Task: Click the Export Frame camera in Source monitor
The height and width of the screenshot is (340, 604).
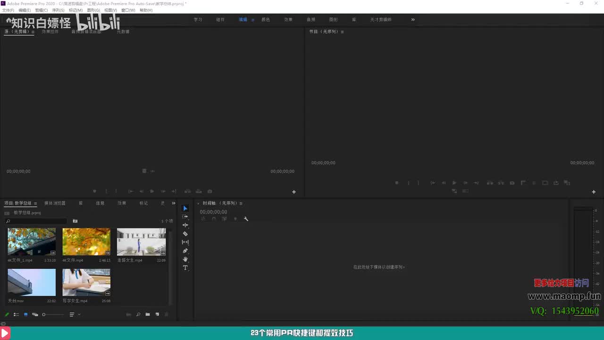Action: click(210, 191)
